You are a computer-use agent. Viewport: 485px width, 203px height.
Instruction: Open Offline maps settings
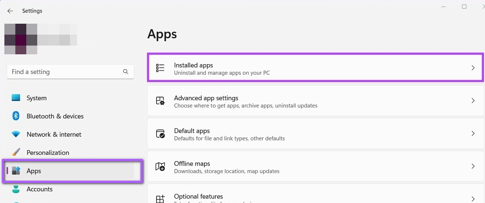(x=316, y=166)
